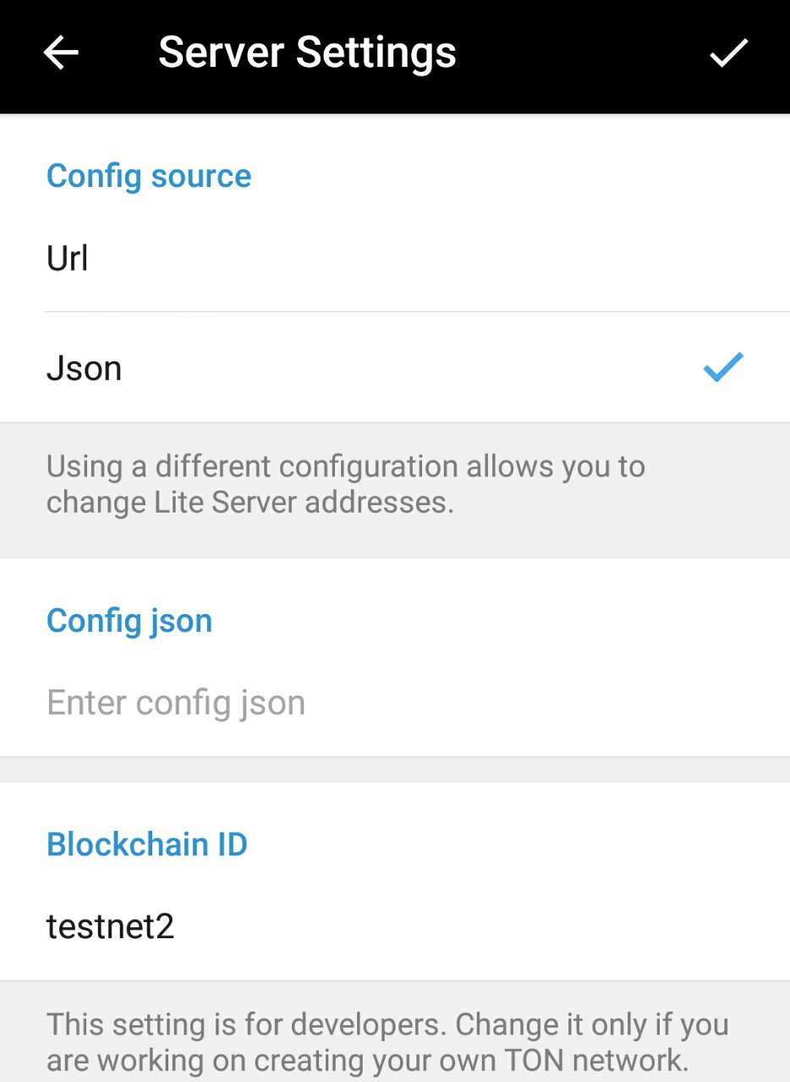Click the word Url in the list
Image resolution: width=790 pixels, height=1082 pixels.
pyautogui.click(x=68, y=258)
